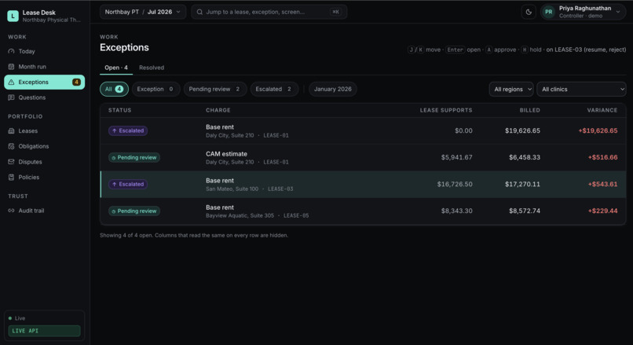The width and height of the screenshot is (633, 345).
Task: Select the Exception 0 filter chip
Action: pyautogui.click(x=156, y=89)
